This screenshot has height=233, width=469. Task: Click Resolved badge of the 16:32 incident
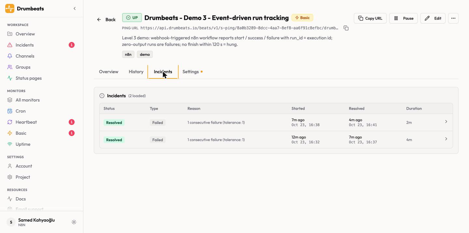(114, 140)
